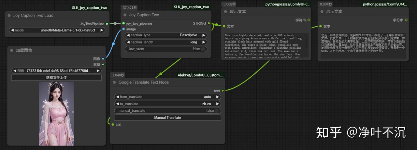Viewport: 417px width, 150px height.
Task: Collapse the 加载图像 node via its title dot
Action: [x=12, y=50]
